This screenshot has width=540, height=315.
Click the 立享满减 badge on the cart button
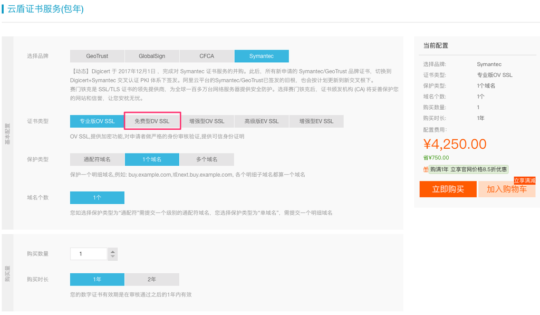525,180
